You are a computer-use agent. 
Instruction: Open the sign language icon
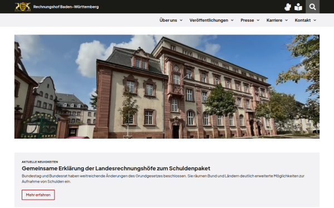click(288, 7)
